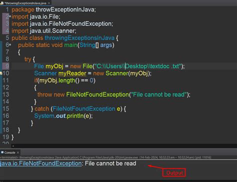Click 'throw' keyword on line 13
The width and height of the screenshot is (237, 182).
point(44,94)
